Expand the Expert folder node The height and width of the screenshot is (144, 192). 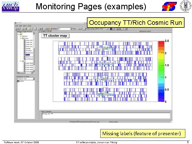pyautogui.click(x=21, y=36)
